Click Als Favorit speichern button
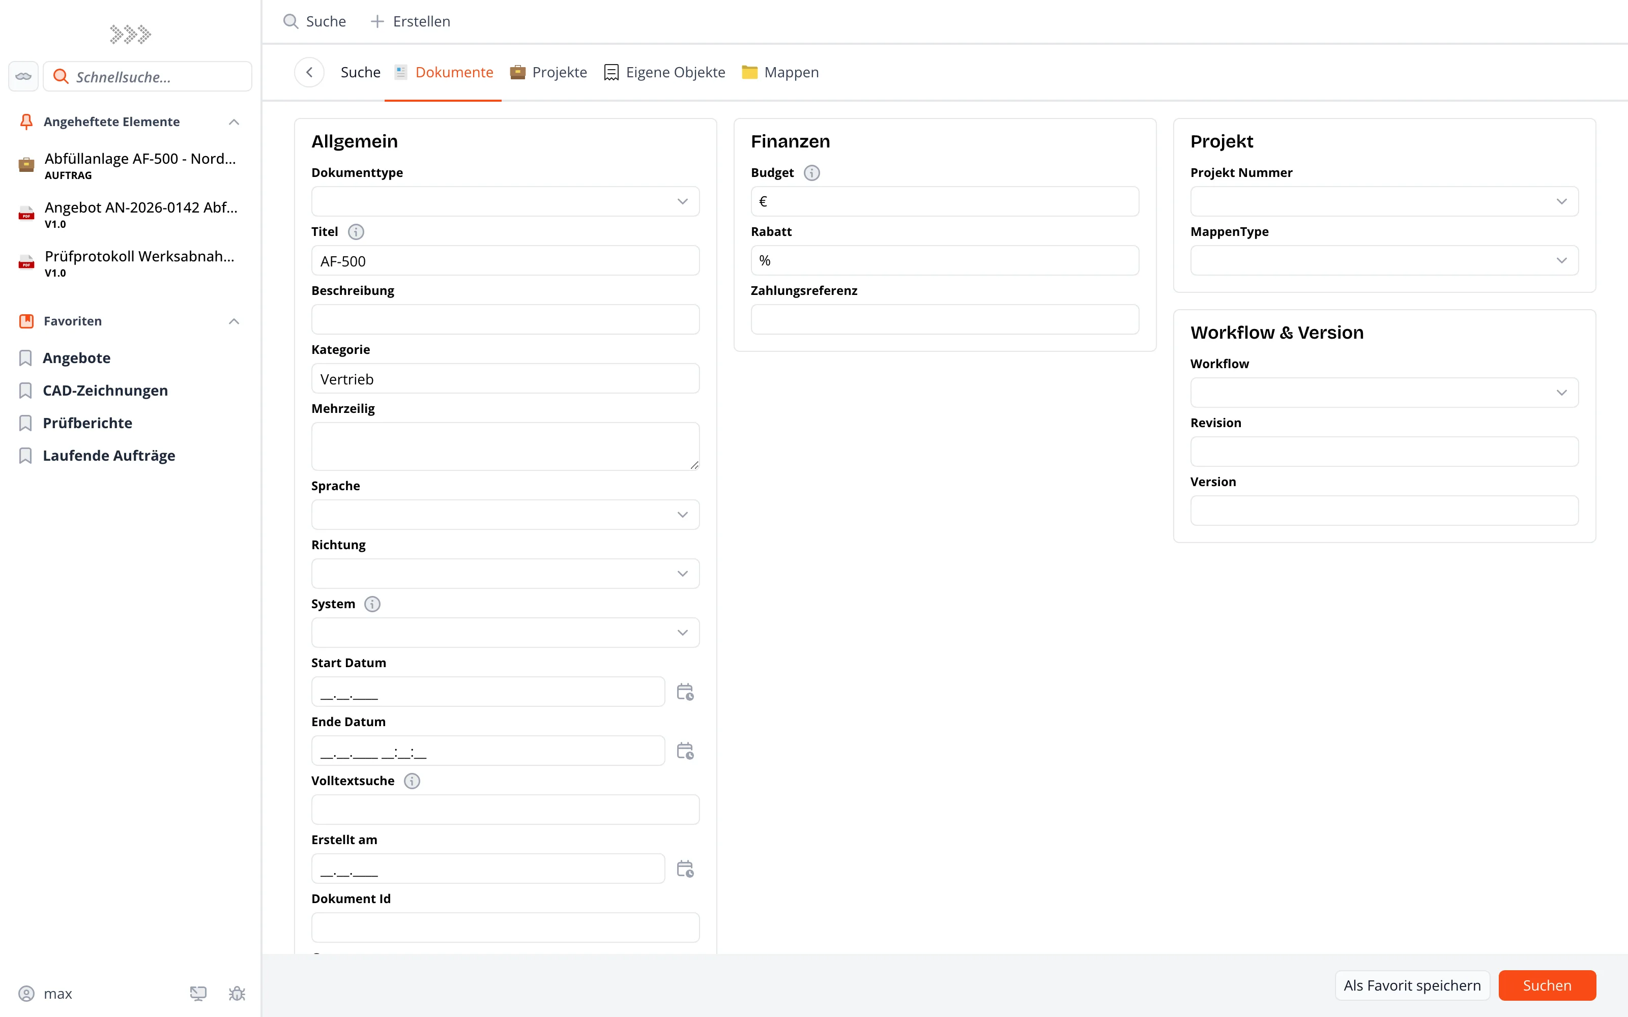Screen dimensions: 1628x1017 [x=1412, y=985]
